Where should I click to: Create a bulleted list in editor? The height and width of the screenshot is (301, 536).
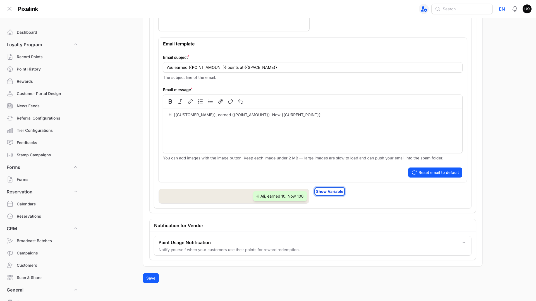pos(210,101)
